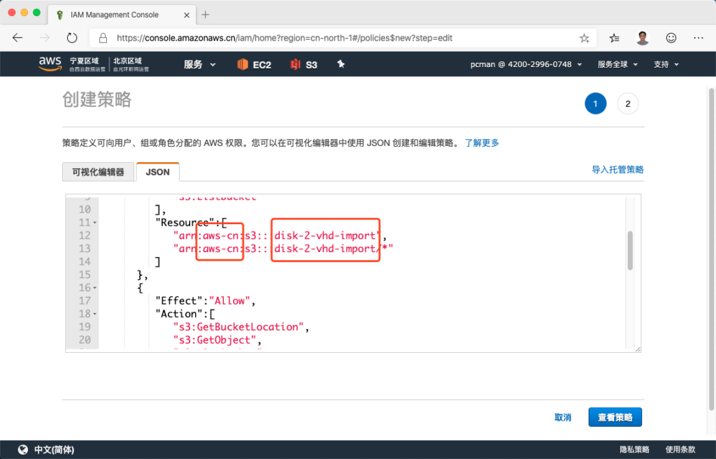Click the browser back arrow

click(x=17, y=38)
